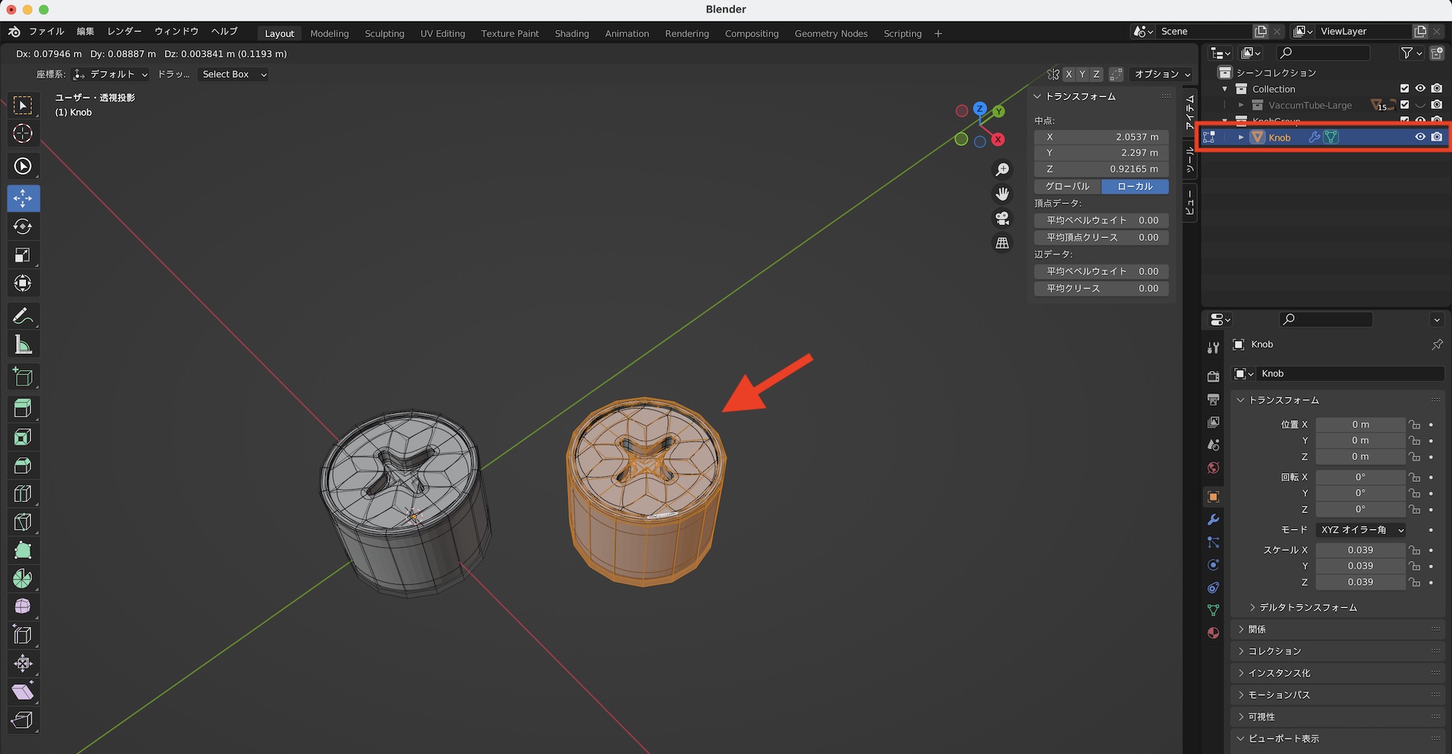Open the XYZ オイラー角 rotation mode dropdown

[x=1361, y=530]
